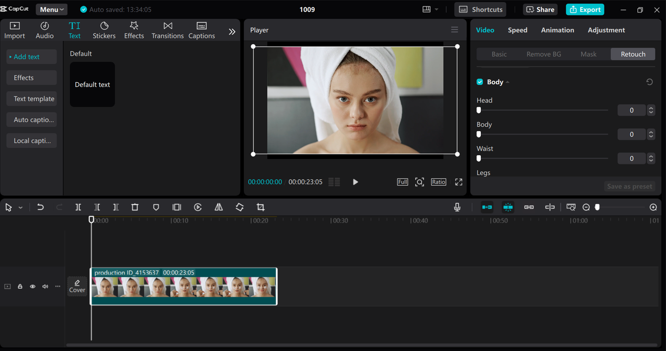Screen dimensions: 666x351
Task: Select Auto captions in sidebar
Action: (32, 120)
